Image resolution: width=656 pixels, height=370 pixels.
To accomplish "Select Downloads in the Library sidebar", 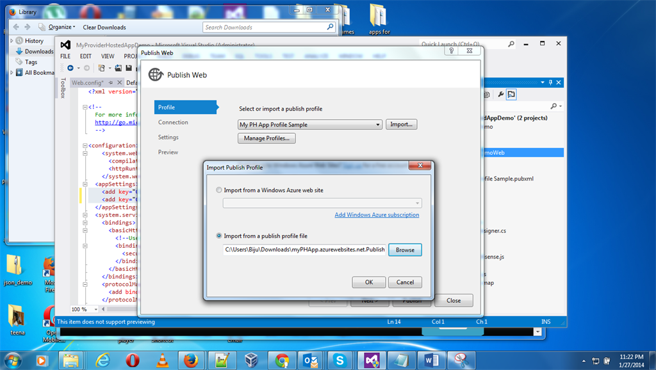I will coord(35,51).
